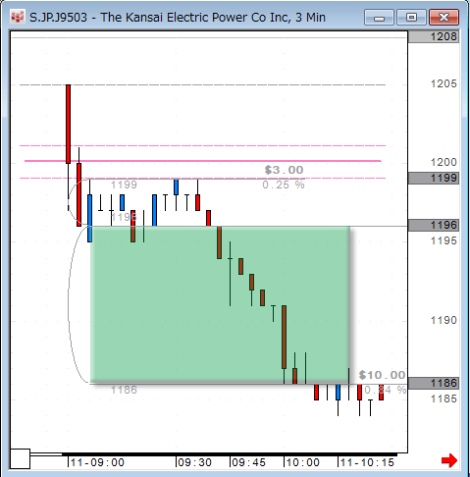Click the 11-10:15 time axis label
The height and width of the screenshot is (477, 470).
[367, 462]
